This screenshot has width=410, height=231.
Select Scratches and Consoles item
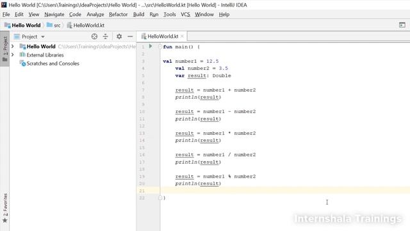[x=53, y=64]
